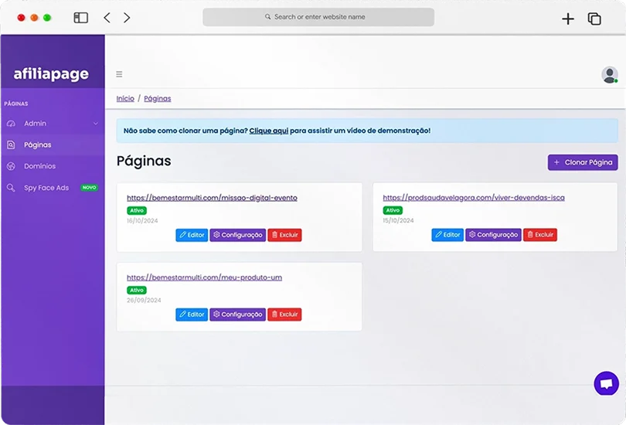Screen dimensions: 626x425
Task: Click the browser address search field
Action: pyautogui.click(x=318, y=17)
